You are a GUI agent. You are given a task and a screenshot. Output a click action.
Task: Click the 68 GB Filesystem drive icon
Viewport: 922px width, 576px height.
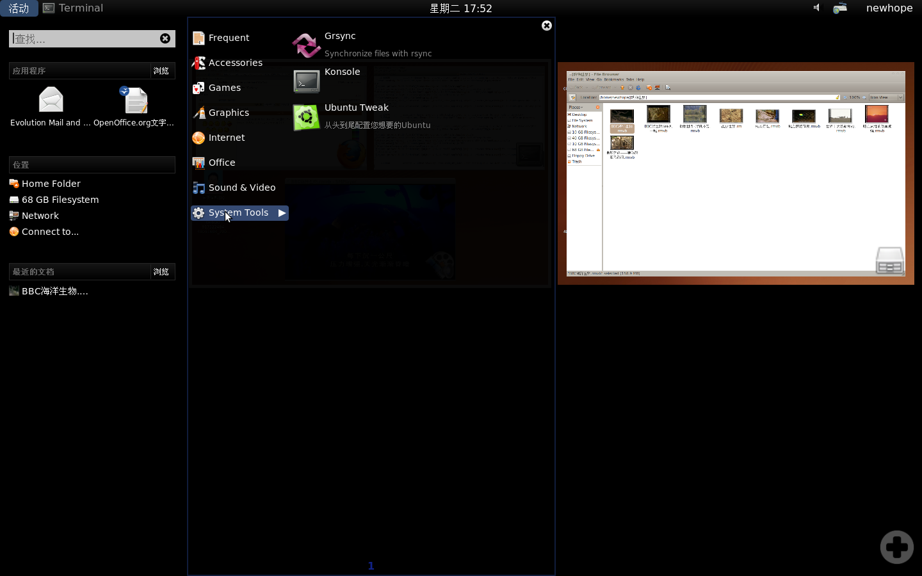[14, 200]
